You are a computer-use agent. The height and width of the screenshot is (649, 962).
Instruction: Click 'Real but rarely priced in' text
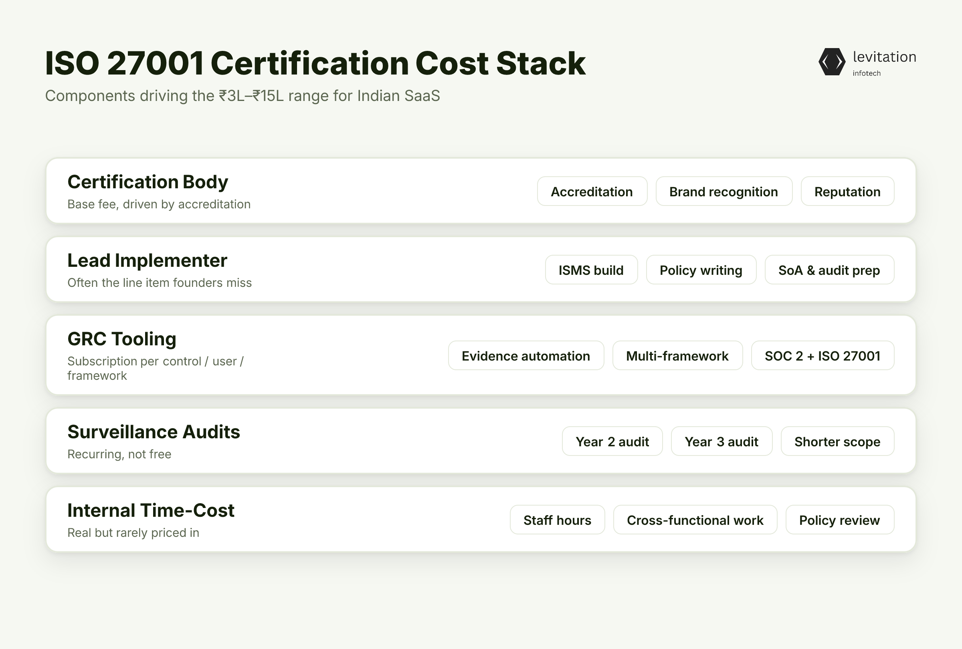133,532
